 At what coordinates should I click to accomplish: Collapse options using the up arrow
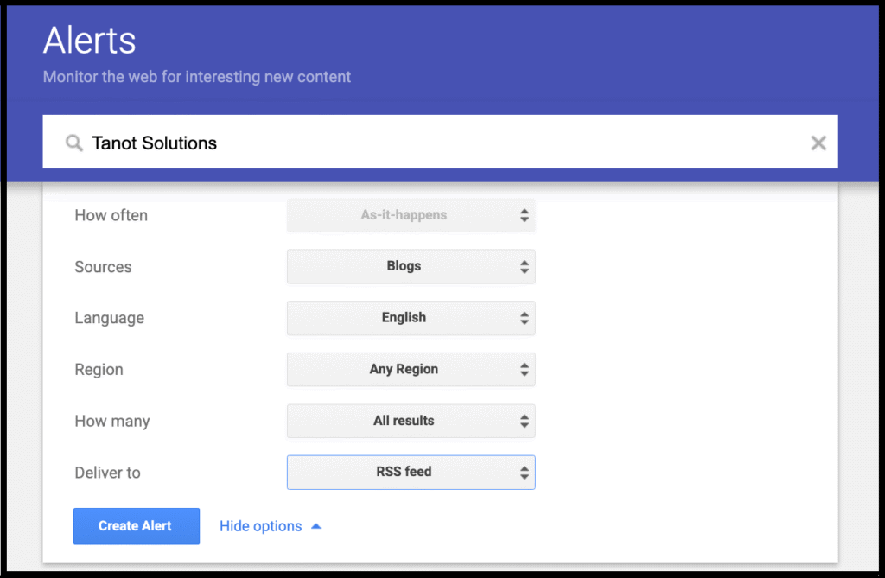[315, 525]
